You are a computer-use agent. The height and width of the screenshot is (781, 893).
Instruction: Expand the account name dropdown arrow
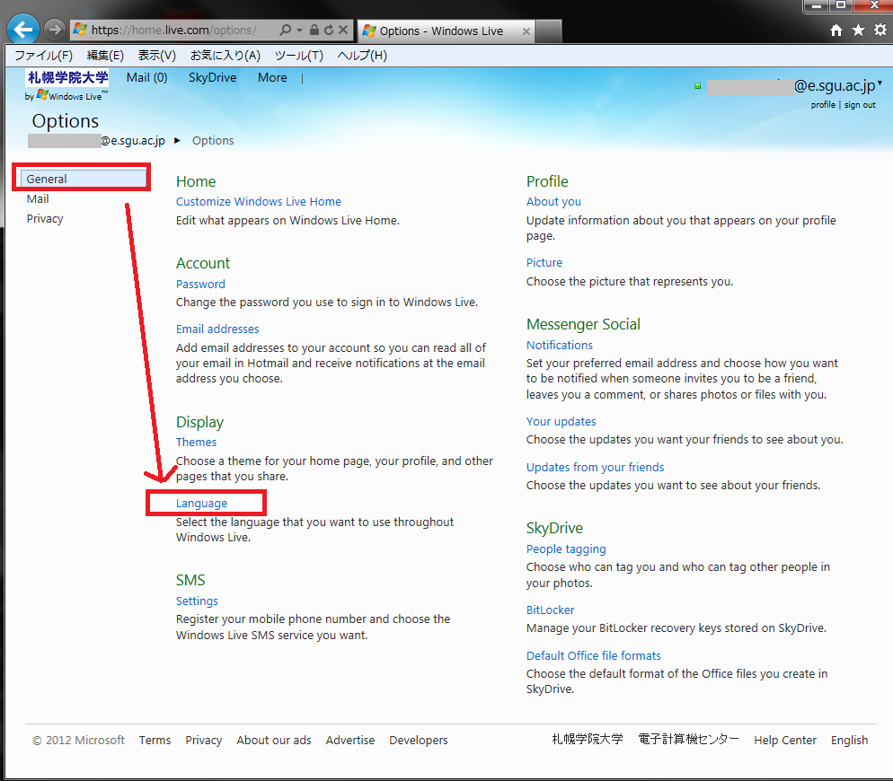pos(880,83)
